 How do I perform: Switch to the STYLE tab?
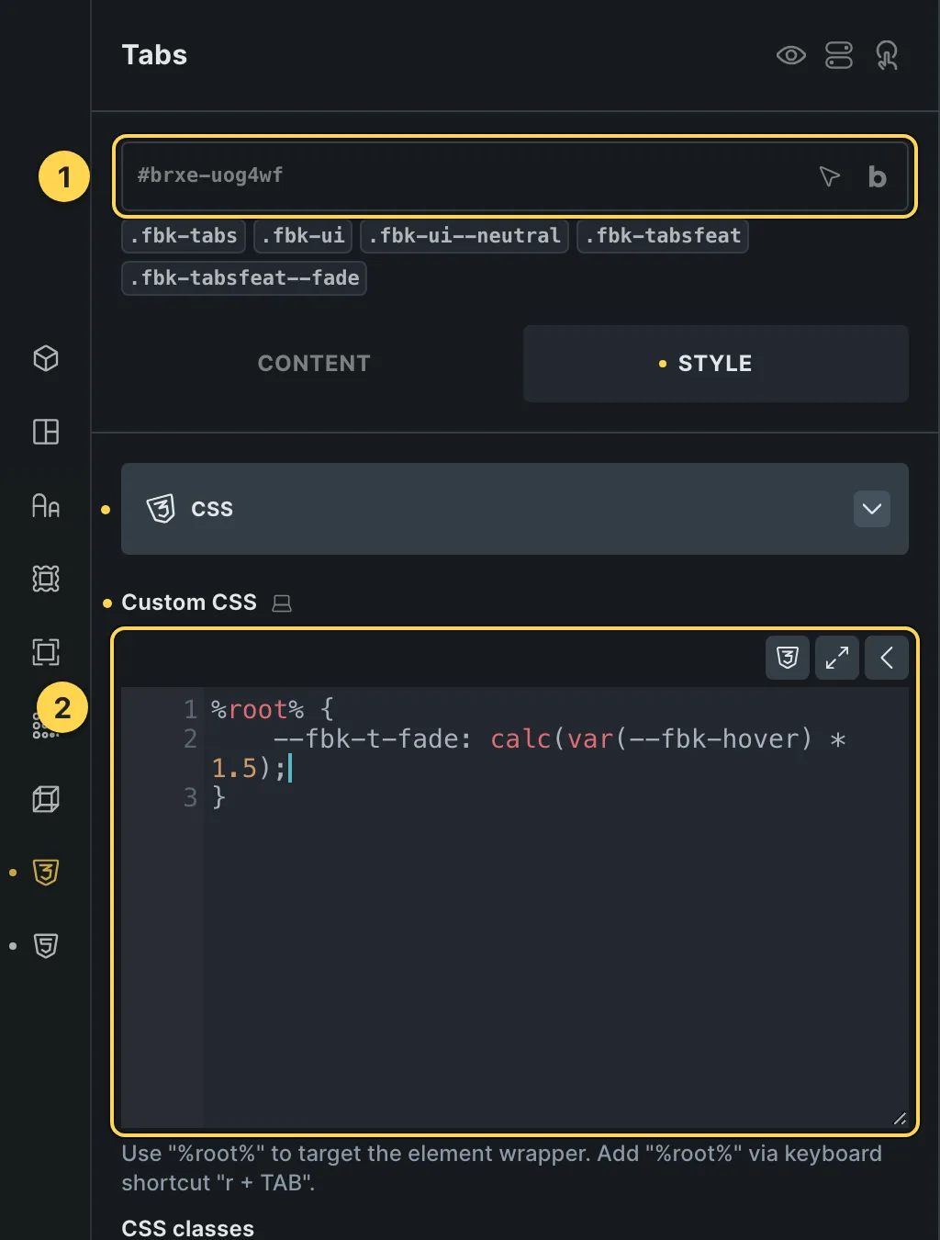[x=716, y=364]
